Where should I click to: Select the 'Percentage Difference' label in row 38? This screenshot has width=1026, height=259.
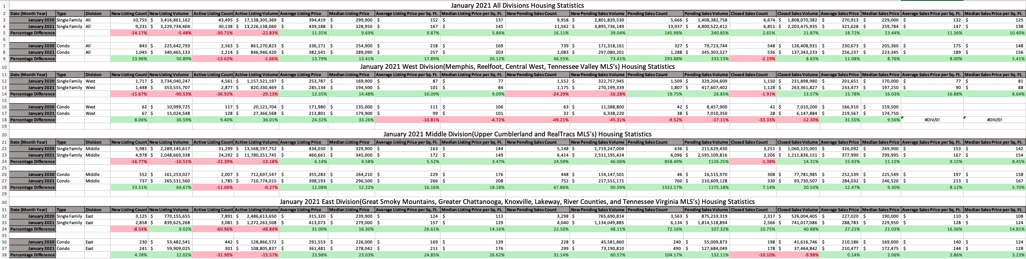coord(33,255)
